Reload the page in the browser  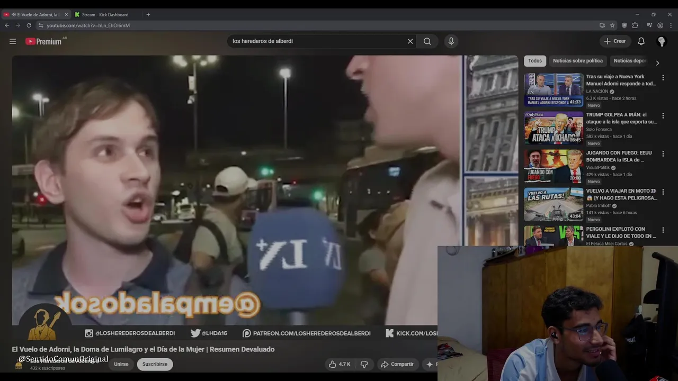(29, 25)
